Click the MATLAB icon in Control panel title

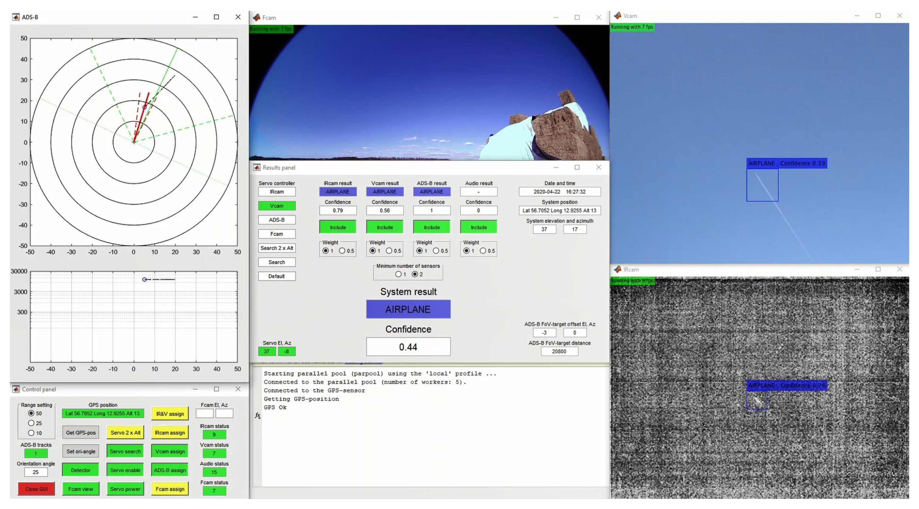pyautogui.click(x=16, y=389)
